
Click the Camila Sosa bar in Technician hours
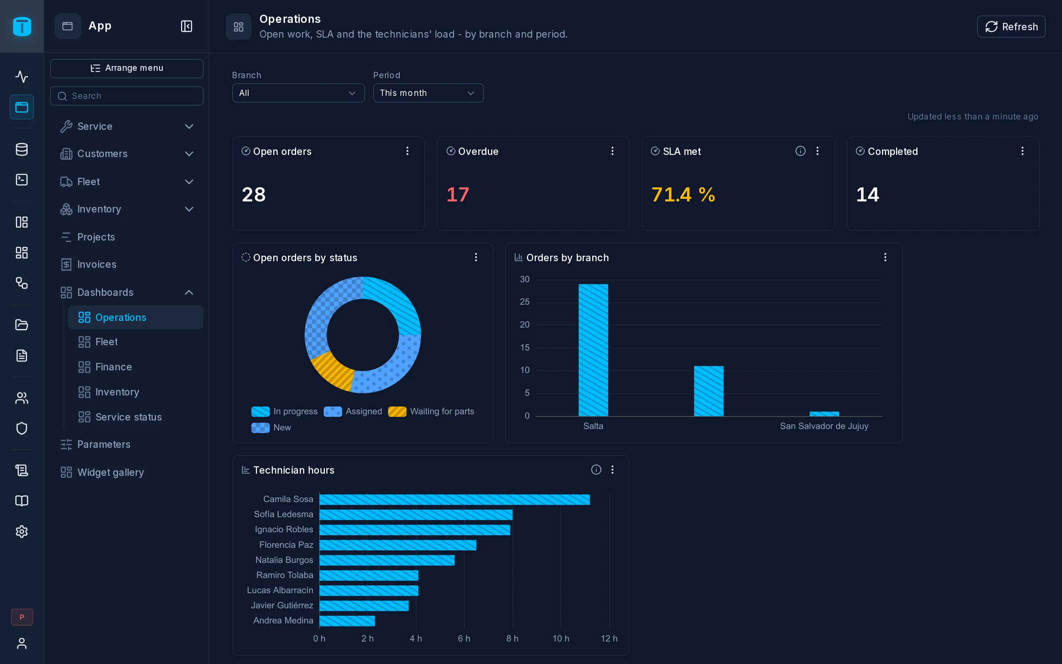coord(455,499)
